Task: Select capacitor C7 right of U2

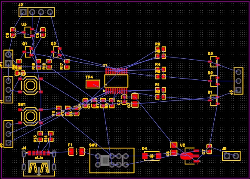Action: pyautogui.click(x=209, y=149)
